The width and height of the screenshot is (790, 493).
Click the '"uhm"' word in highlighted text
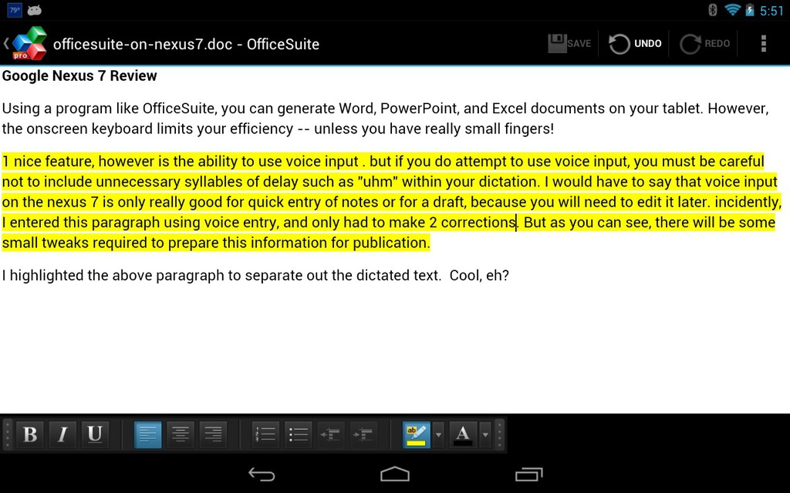(377, 182)
